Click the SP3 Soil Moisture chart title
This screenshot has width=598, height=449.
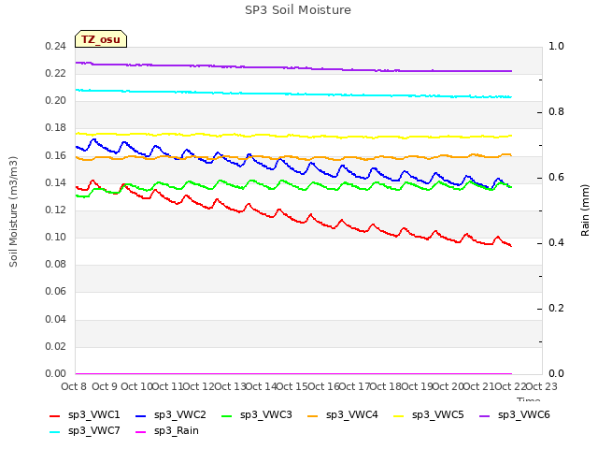coord(298,10)
